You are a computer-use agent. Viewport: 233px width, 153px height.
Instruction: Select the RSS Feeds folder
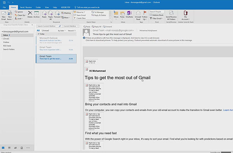point(7,46)
